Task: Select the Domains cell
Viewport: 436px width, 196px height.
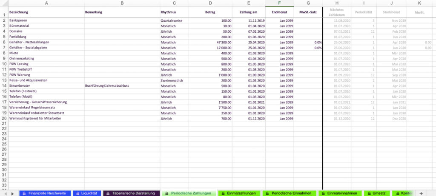Action: (46, 31)
